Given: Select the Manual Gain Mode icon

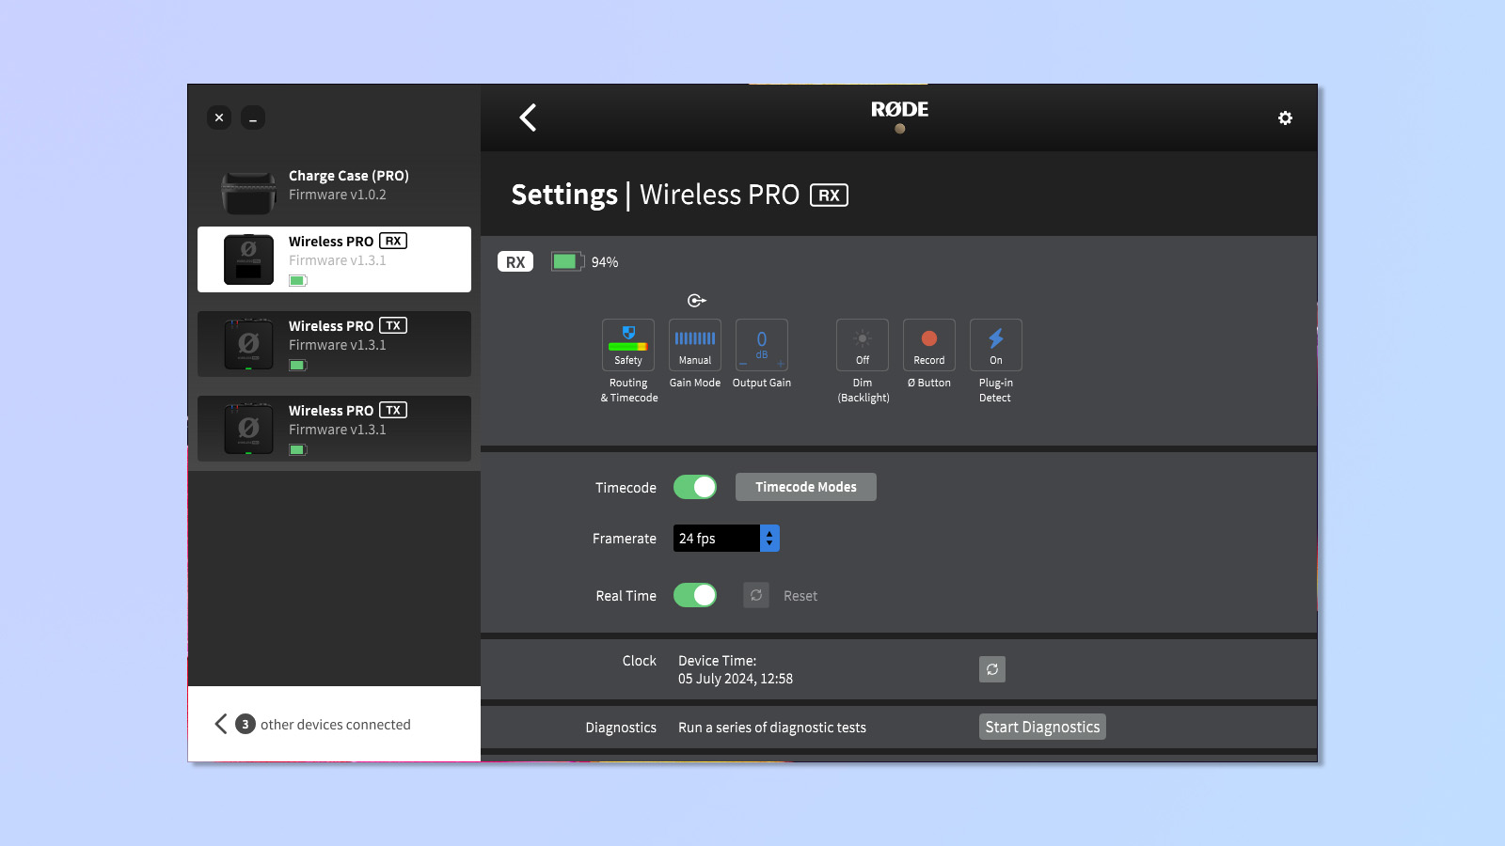Looking at the screenshot, I should click(x=694, y=344).
